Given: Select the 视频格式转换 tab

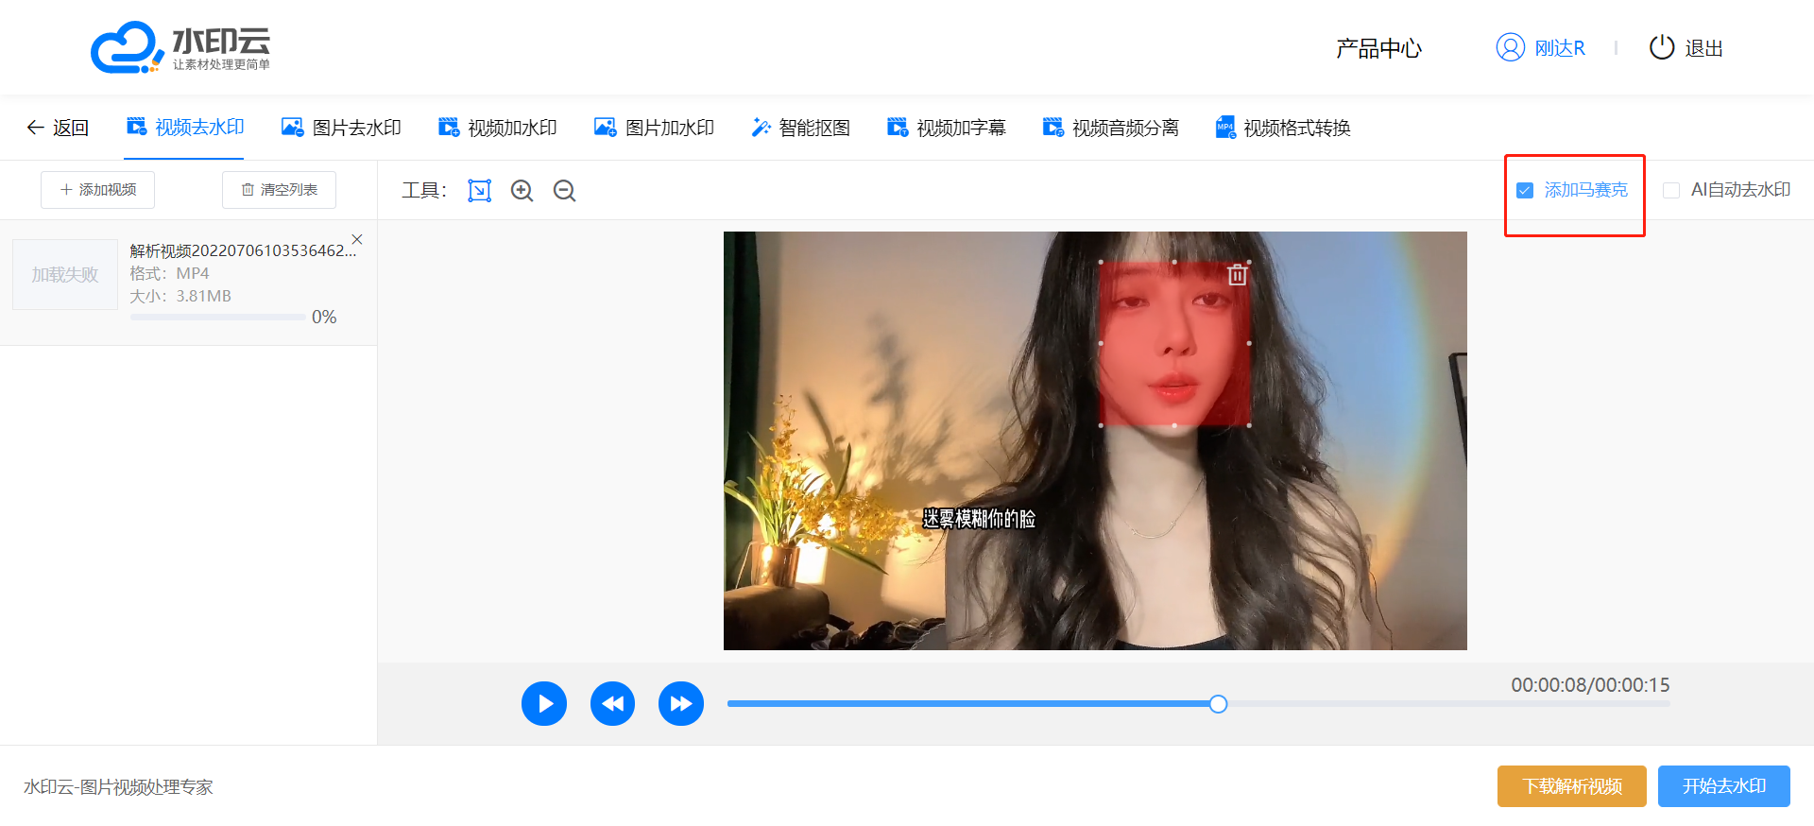Looking at the screenshot, I should 1283,128.
